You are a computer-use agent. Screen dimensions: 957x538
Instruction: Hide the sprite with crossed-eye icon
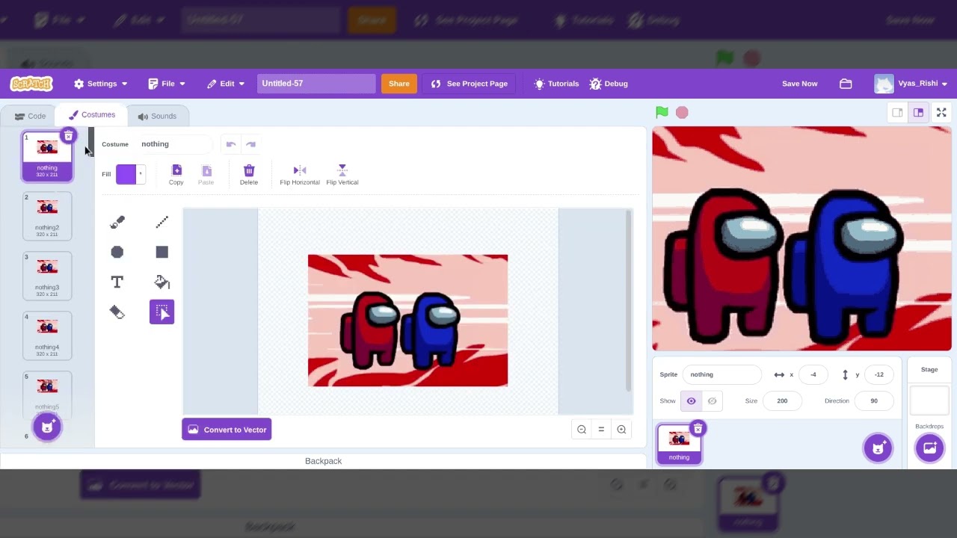click(x=712, y=401)
